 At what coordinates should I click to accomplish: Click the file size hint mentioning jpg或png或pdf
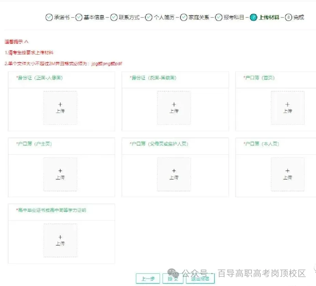63,63
